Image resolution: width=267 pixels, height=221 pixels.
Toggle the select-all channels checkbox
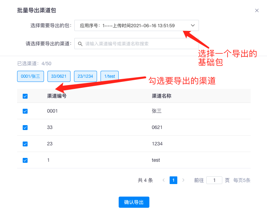[x=25, y=96]
